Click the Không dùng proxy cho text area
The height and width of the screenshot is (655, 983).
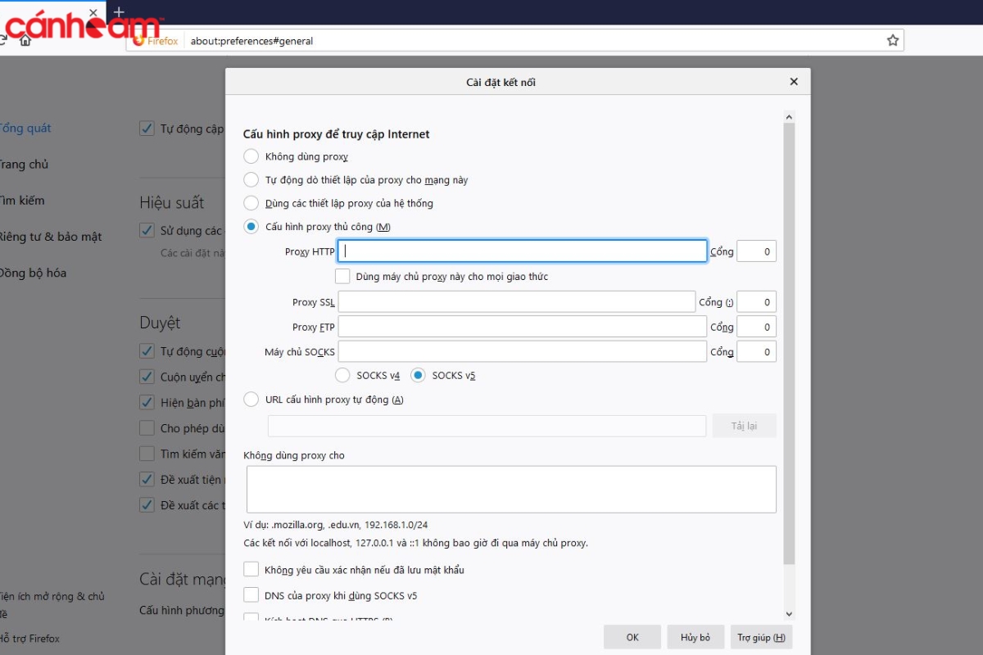coord(511,490)
